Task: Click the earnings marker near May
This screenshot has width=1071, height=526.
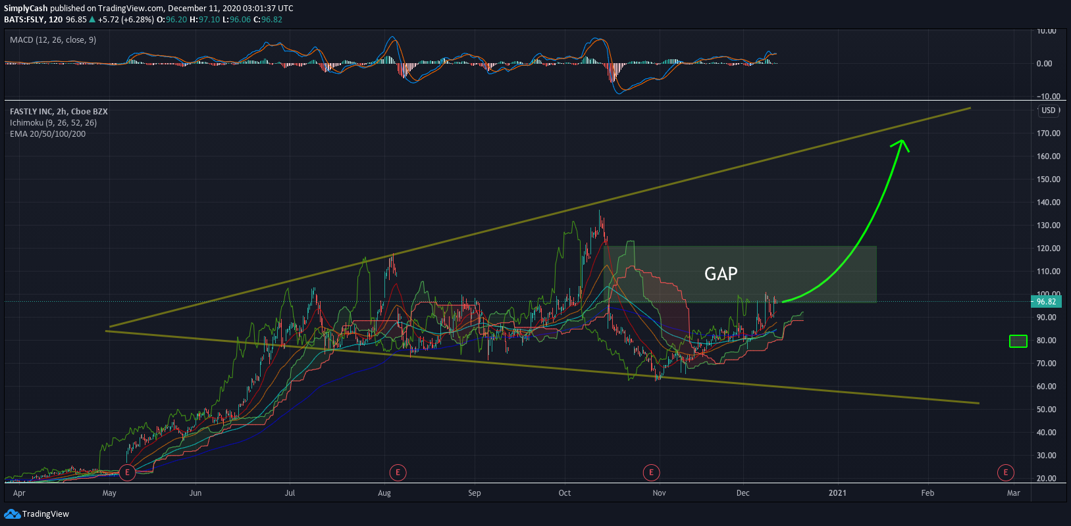Action: [x=128, y=472]
